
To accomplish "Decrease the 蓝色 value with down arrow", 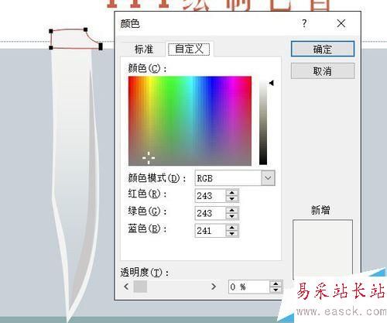I will [x=232, y=233].
